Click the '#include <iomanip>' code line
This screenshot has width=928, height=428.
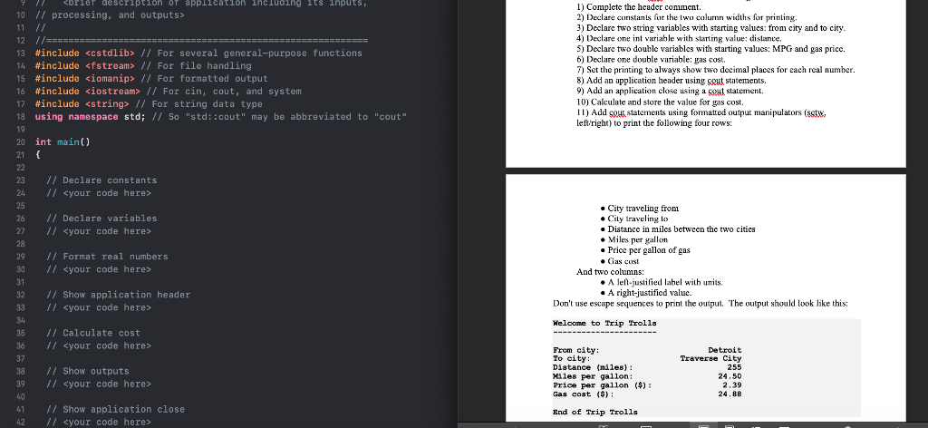tap(151, 79)
